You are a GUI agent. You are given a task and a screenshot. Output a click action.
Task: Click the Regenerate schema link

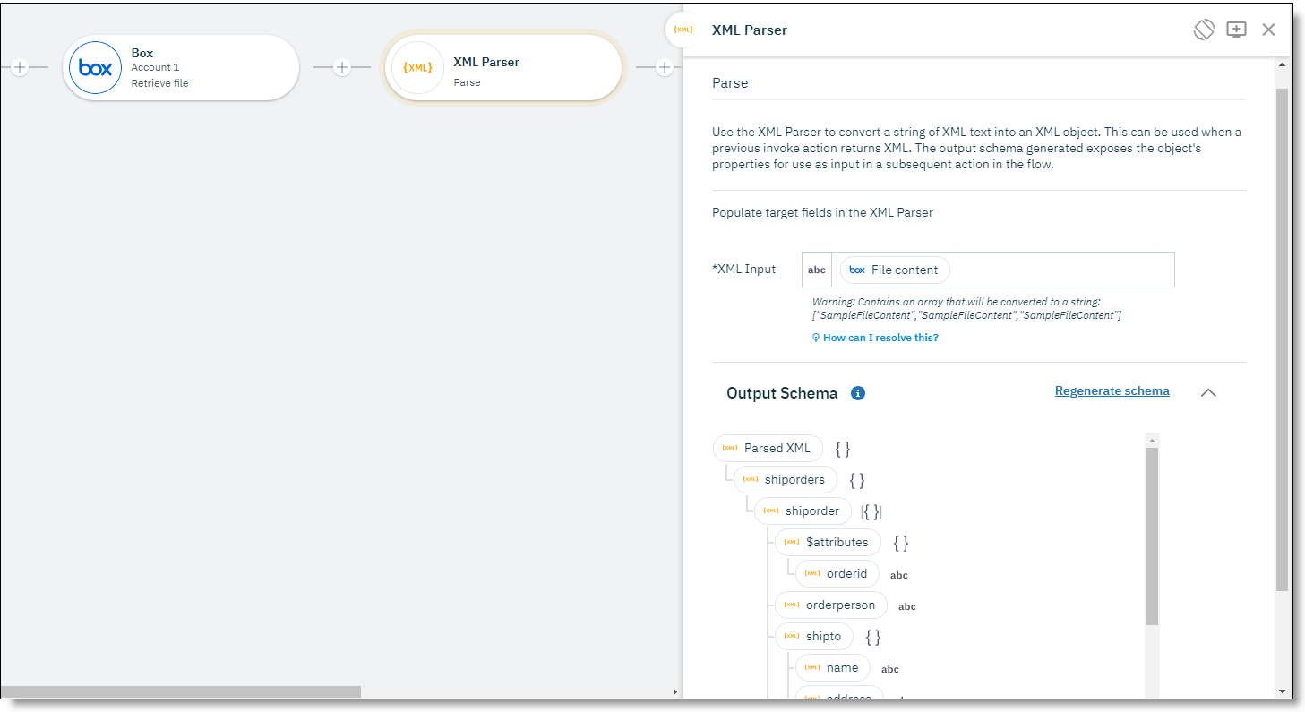[1112, 390]
